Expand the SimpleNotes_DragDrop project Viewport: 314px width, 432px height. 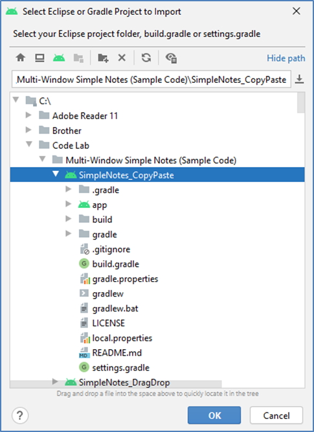click(x=55, y=381)
